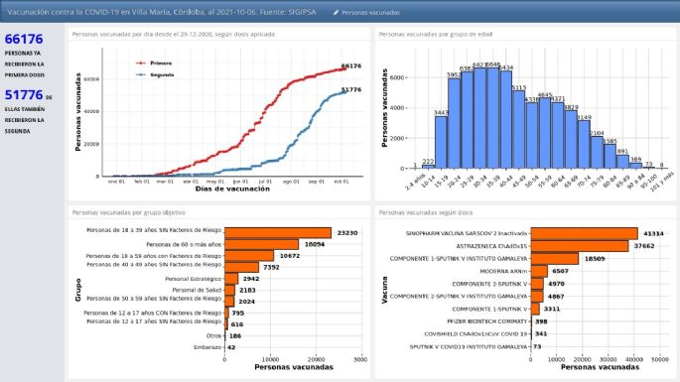Viewport: 680px width, 382px height.
Task: Click the 'Embarazo' row label
Action: [207, 347]
